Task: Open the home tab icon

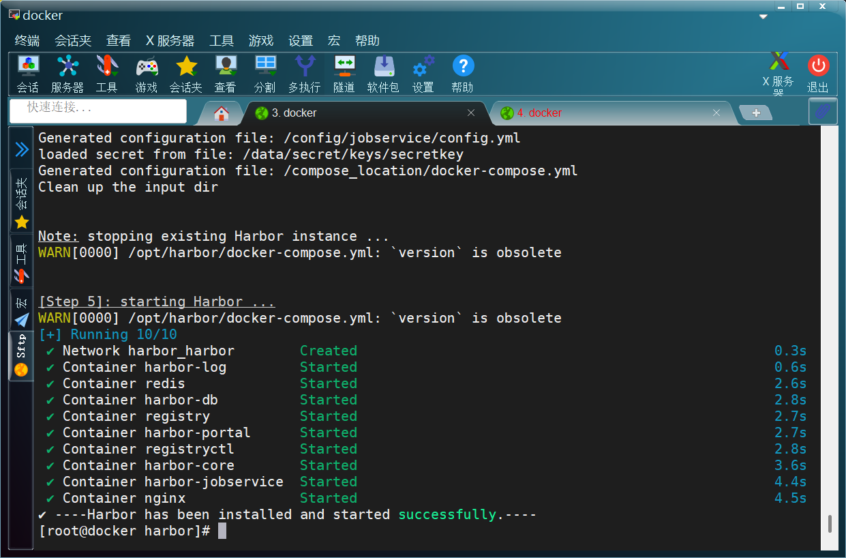Action: point(221,113)
